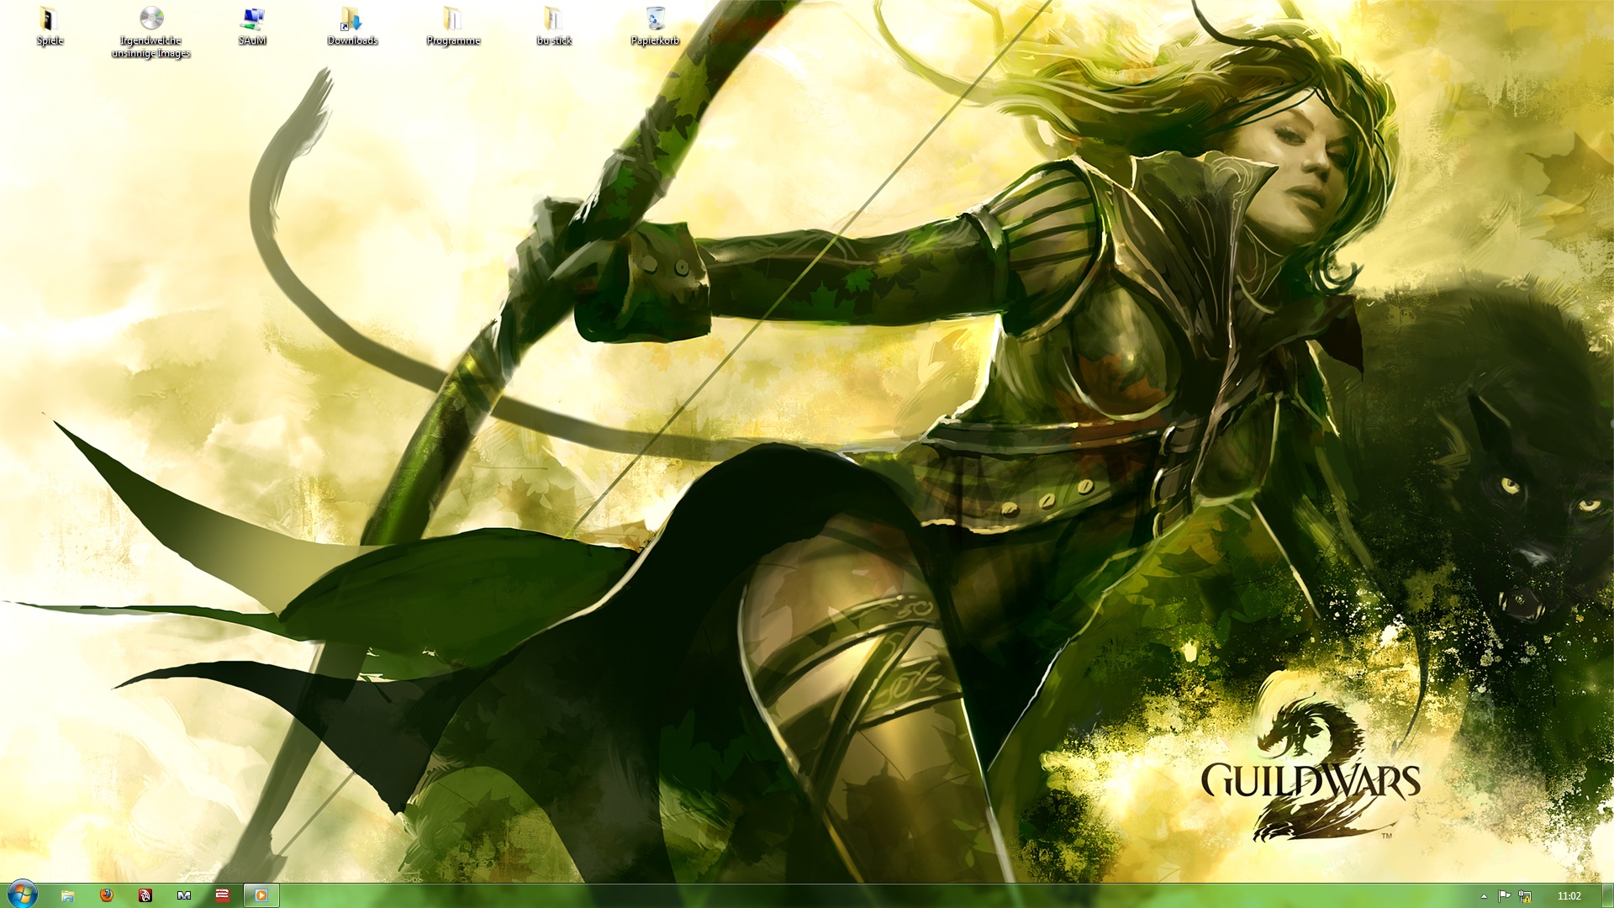
Task: Click an empty area of the taskbar
Action: [841, 896]
